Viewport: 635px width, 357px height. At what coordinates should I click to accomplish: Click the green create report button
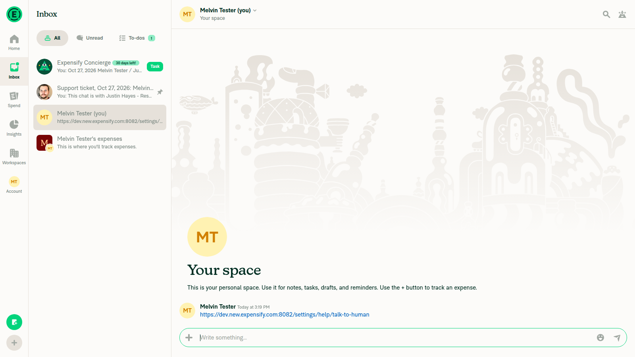click(x=14, y=322)
